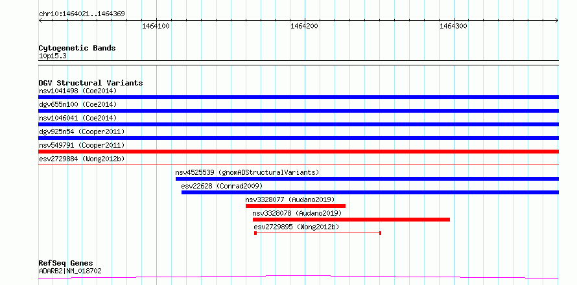Select the DGV Structural Variants track title

coord(91,83)
